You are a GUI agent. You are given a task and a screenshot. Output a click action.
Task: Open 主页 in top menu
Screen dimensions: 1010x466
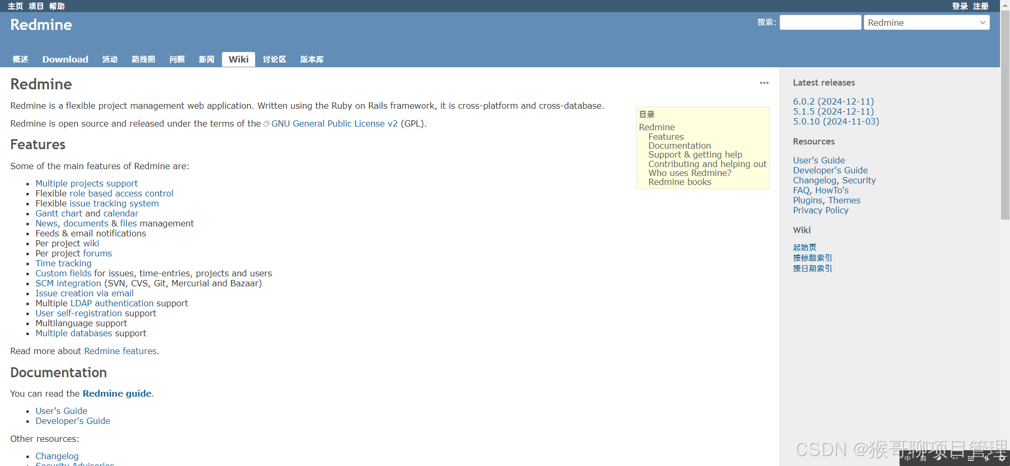[15, 6]
